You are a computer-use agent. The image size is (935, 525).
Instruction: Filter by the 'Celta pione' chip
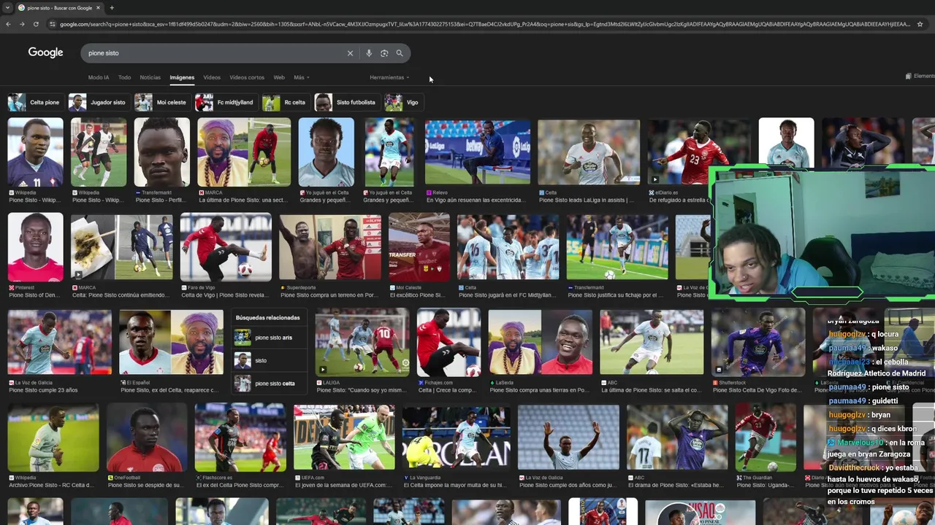(34, 102)
